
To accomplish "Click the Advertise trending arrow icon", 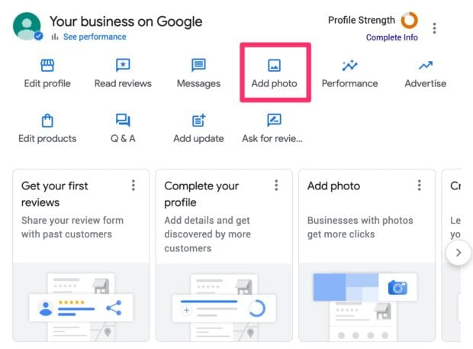I will pyautogui.click(x=426, y=66).
